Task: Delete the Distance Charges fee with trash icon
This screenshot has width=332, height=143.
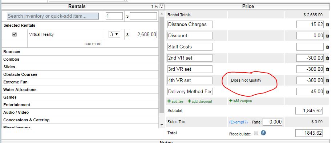Action: tap(328, 25)
